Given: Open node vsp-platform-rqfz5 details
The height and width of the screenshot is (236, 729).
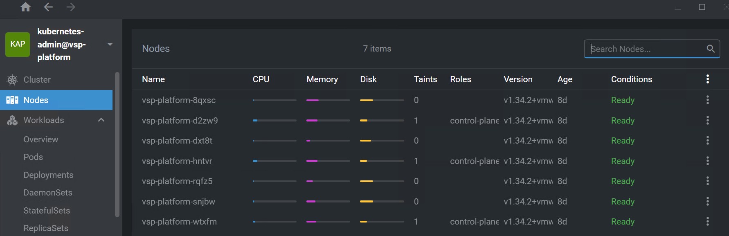Looking at the screenshot, I should click(177, 181).
